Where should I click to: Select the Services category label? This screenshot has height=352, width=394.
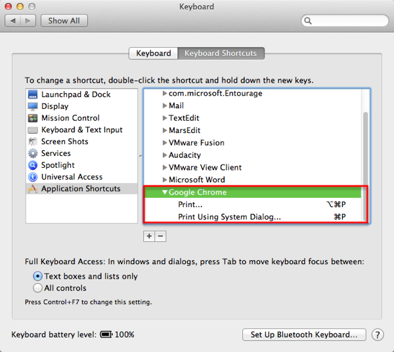56,153
